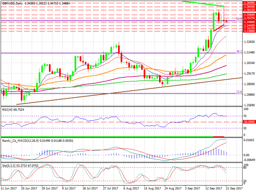
Task: Click the GBPUSD,Daily chart title label
Action: [x=14, y=3]
